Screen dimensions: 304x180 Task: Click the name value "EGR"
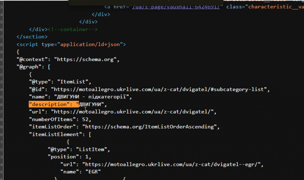click(93, 172)
